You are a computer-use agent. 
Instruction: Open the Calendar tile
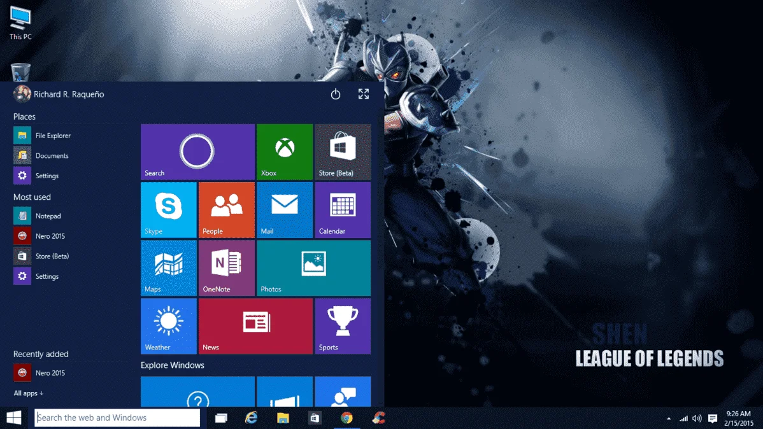pyautogui.click(x=343, y=210)
